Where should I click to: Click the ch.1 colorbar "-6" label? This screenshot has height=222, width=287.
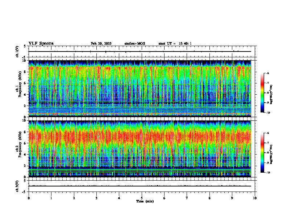[267, 73]
